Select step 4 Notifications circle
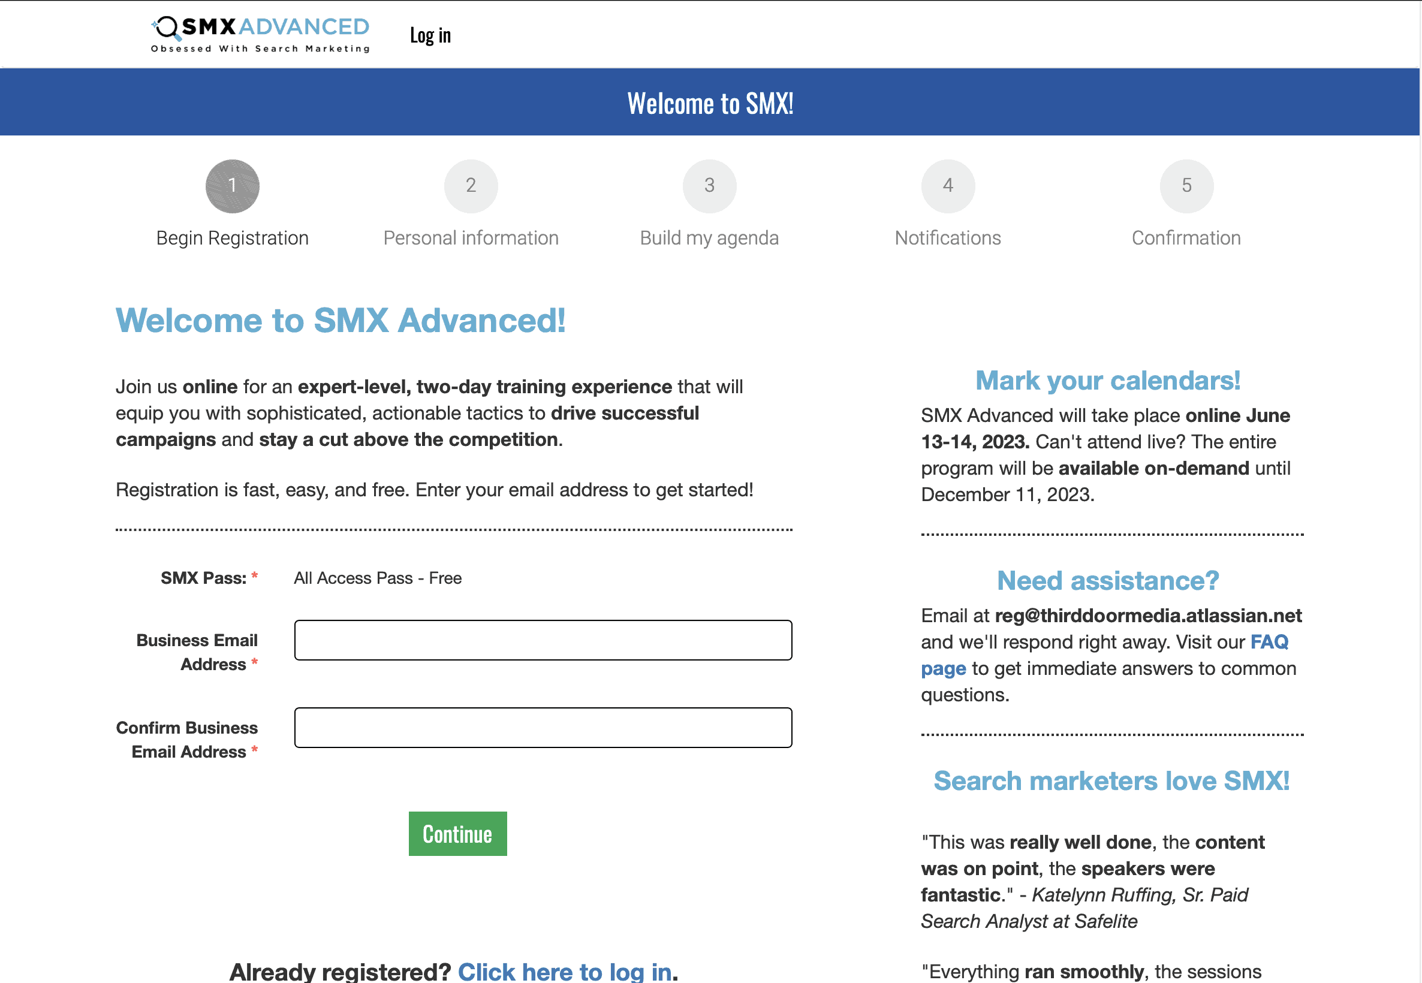This screenshot has width=1422, height=983. pos(948,186)
